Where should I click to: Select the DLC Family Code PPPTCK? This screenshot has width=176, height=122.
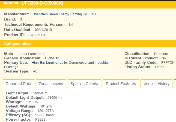[168, 63]
